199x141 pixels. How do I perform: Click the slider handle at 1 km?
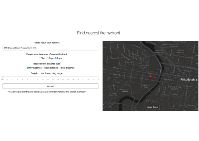pyautogui.click(x=2, y=76)
